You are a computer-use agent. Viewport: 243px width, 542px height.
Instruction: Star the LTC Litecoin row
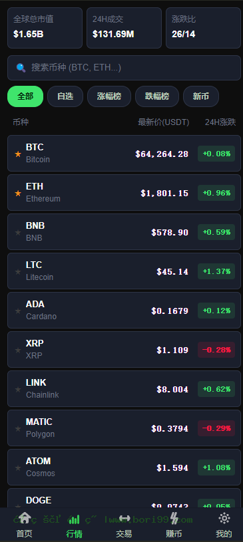pos(18,272)
